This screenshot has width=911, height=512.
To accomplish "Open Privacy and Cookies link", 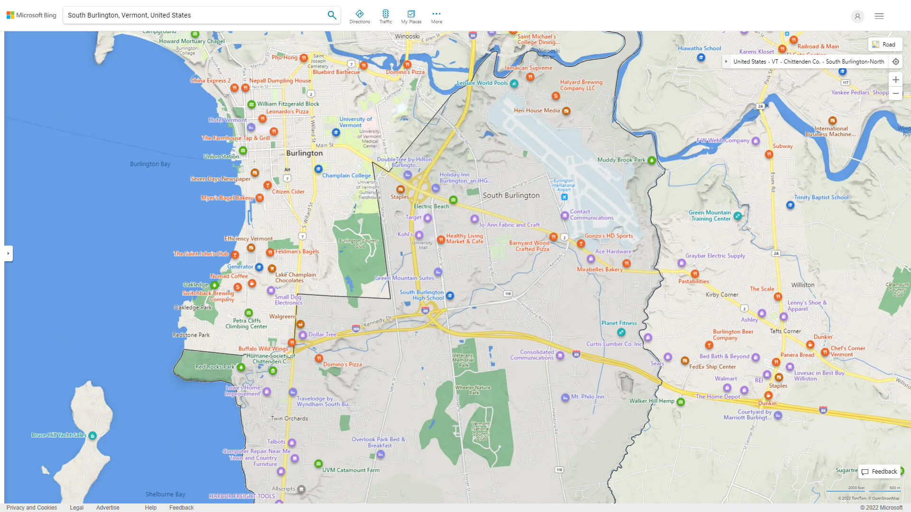I will tap(31, 507).
